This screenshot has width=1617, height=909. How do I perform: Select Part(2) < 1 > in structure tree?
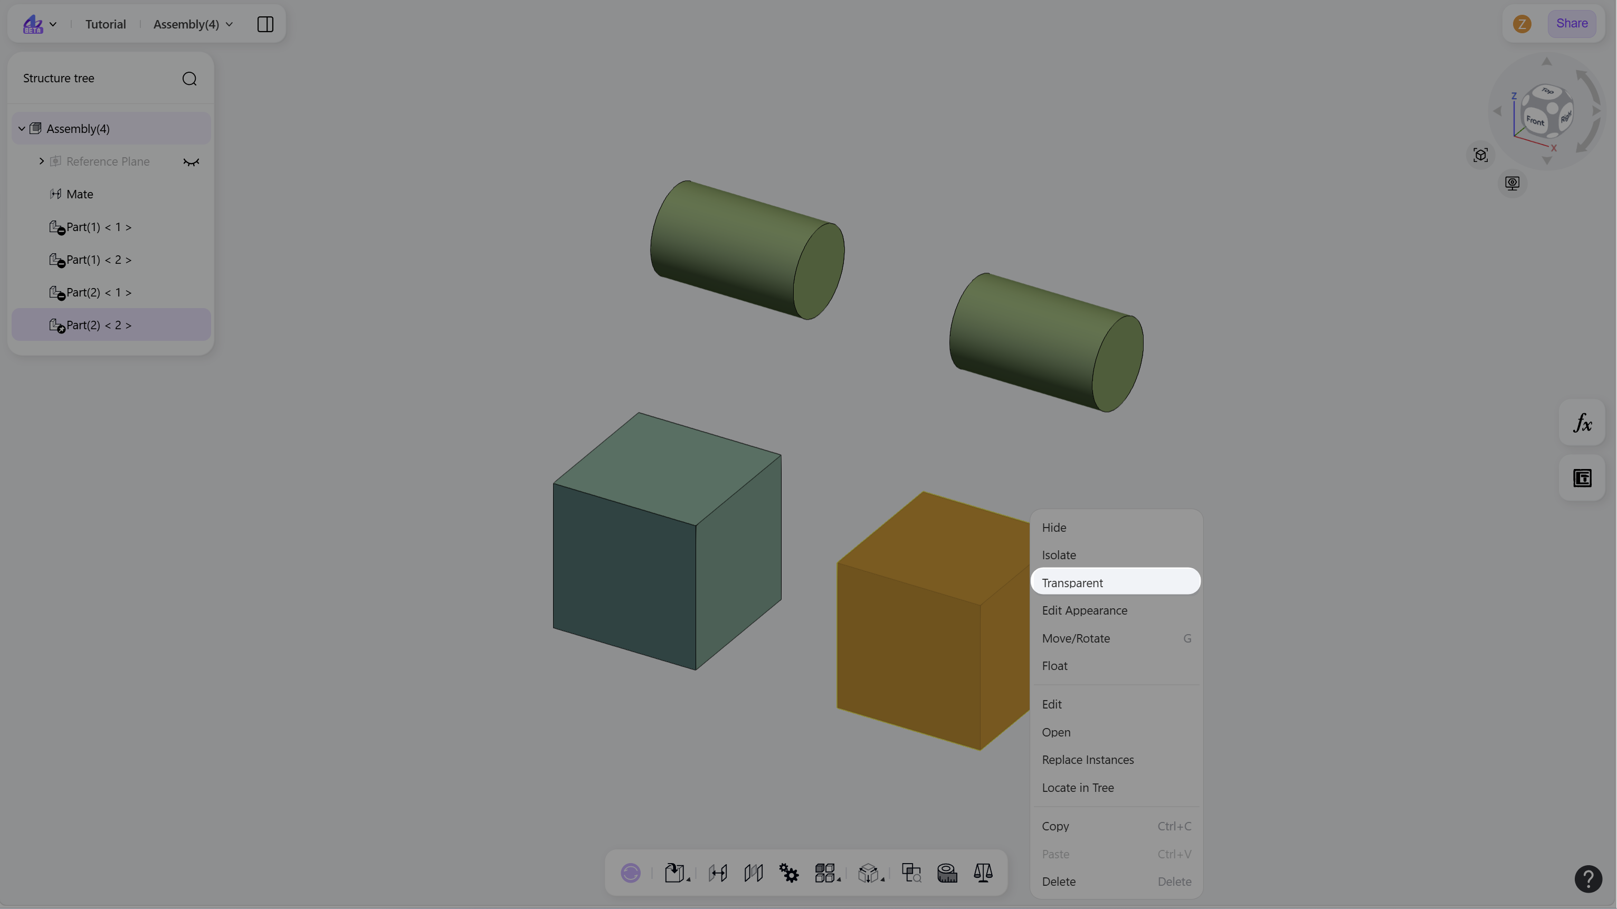click(x=111, y=292)
